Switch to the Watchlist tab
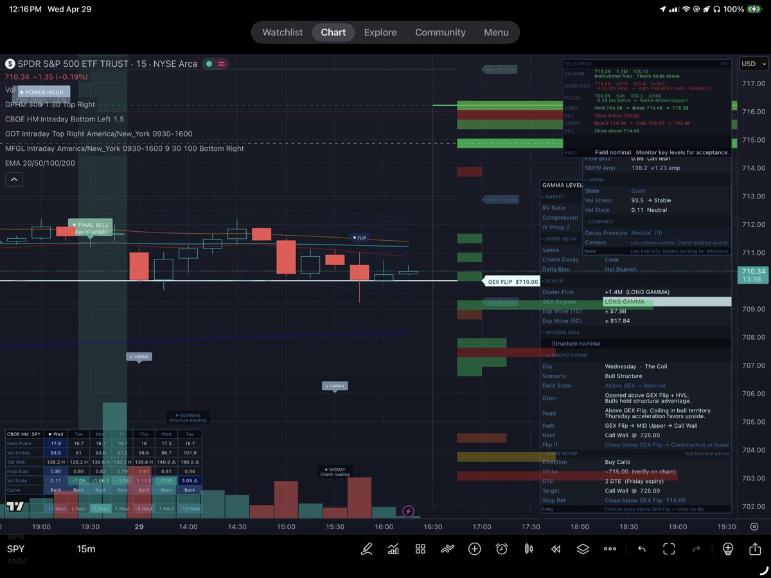771x578 pixels. tap(283, 32)
